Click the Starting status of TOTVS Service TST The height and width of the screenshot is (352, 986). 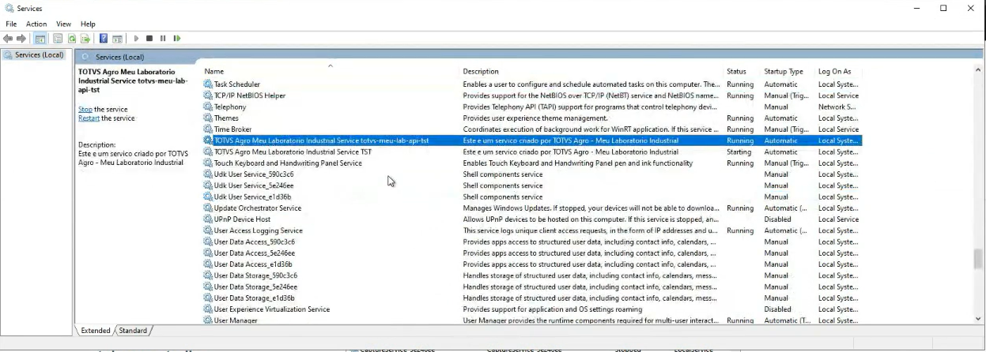tap(739, 152)
